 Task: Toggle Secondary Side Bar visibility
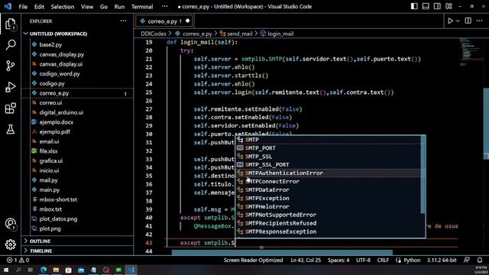pos(437,6)
